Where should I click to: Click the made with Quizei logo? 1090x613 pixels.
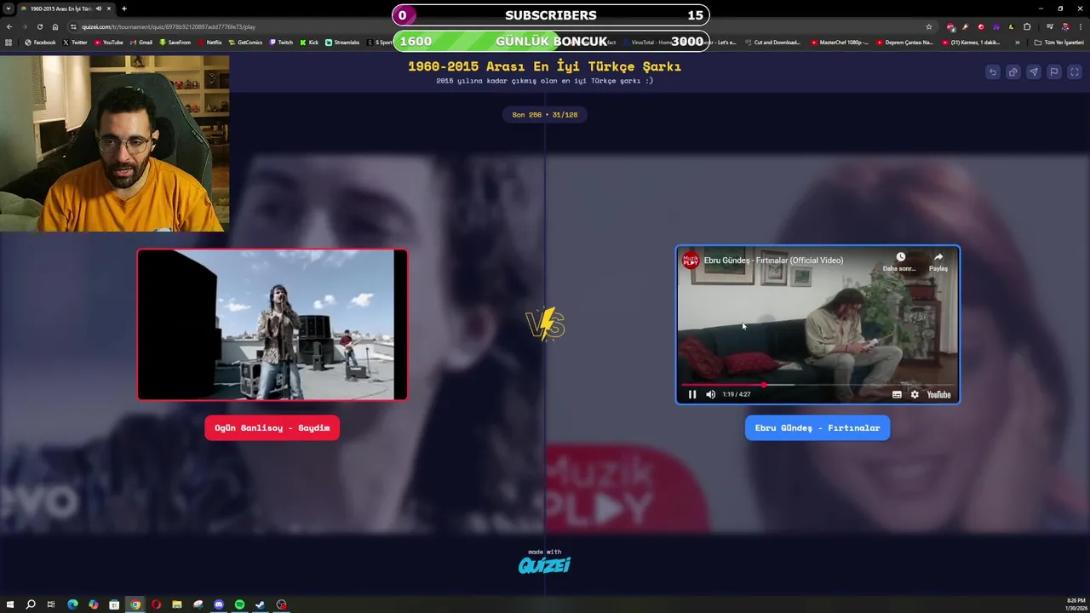pyautogui.click(x=544, y=562)
